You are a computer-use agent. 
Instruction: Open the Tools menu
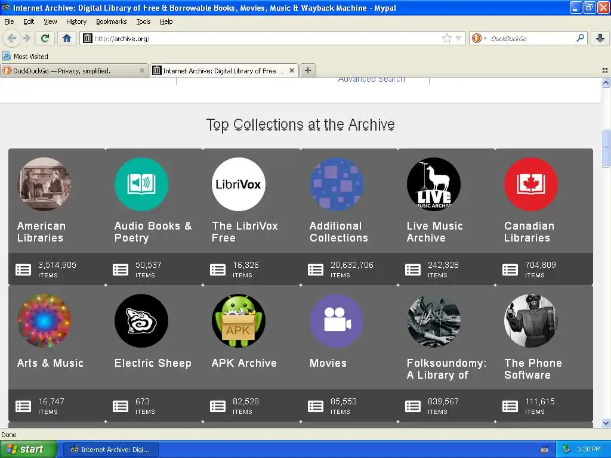pos(143,21)
